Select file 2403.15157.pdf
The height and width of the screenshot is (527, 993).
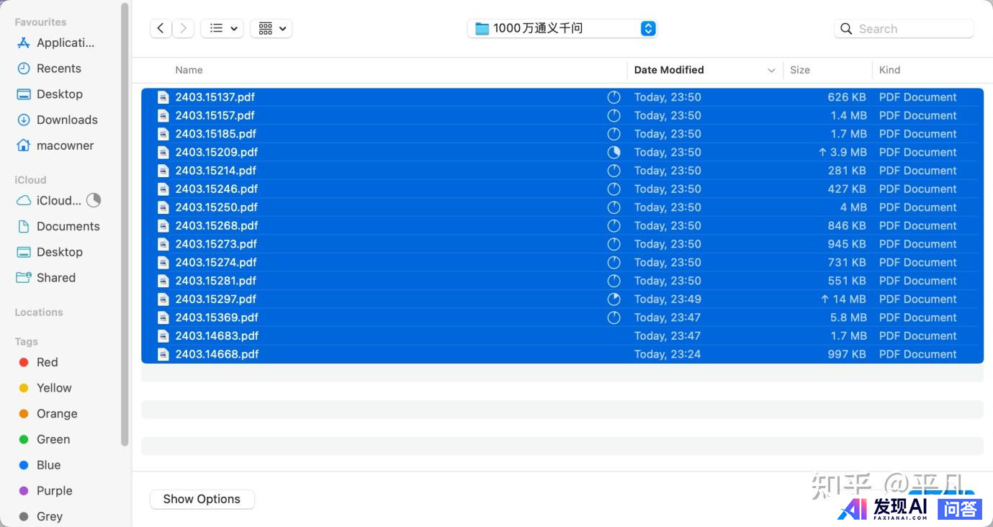tap(562, 115)
